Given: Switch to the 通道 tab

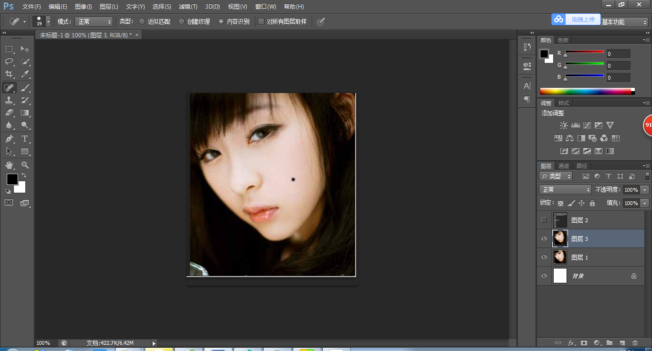Looking at the screenshot, I should [x=564, y=166].
